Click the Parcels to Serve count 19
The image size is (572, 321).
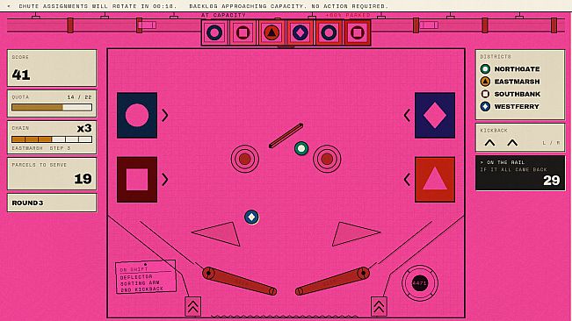click(x=83, y=179)
